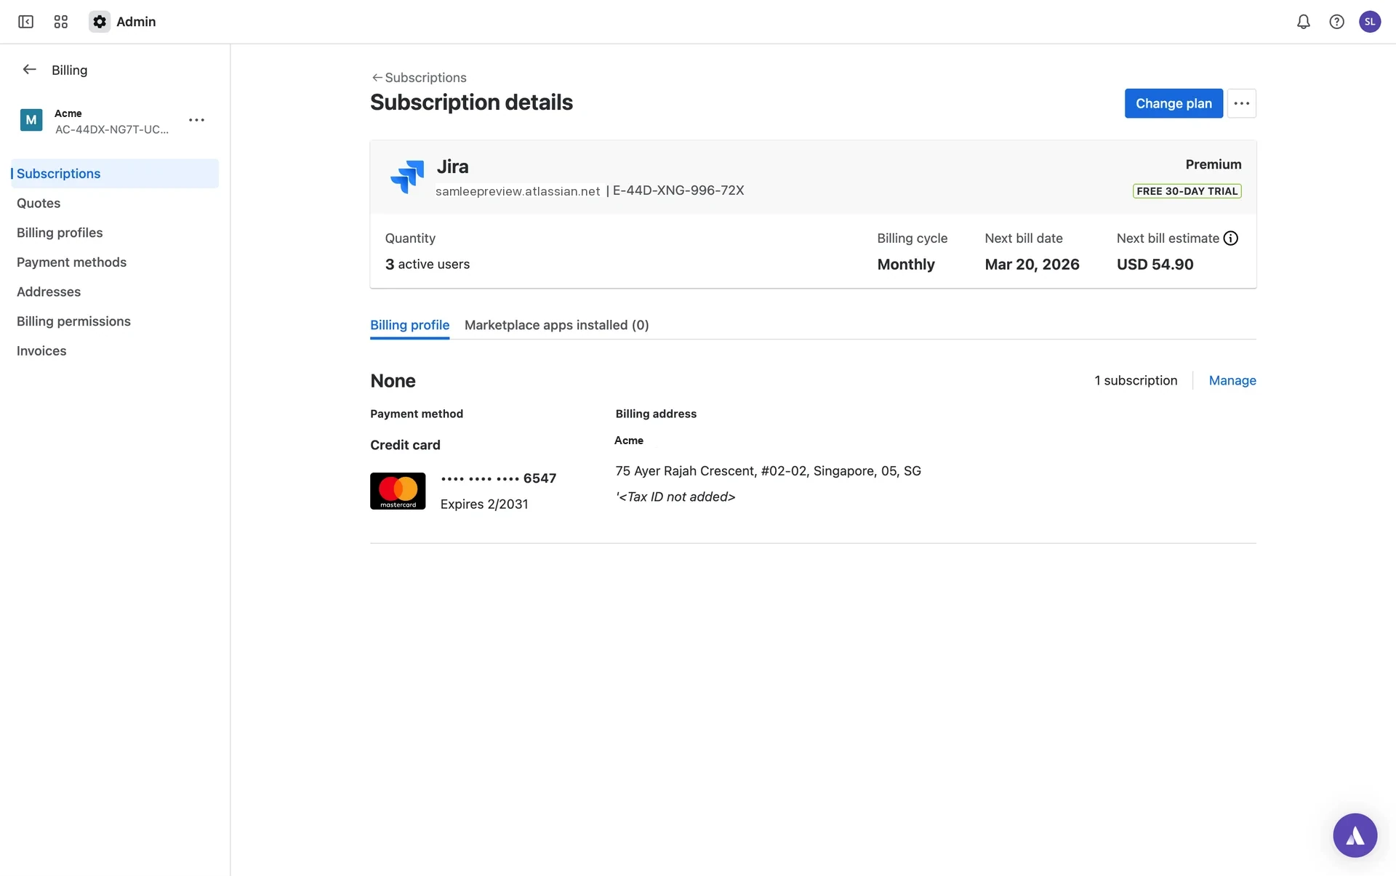Click Manage billing profile link
Viewport: 1396px width, 876px height.
point(1232,380)
